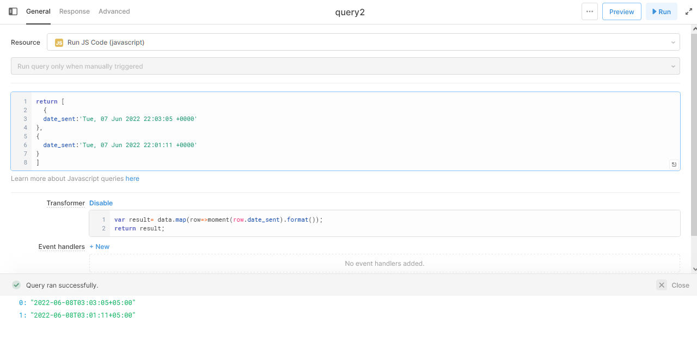Click the green success checkmark
Viewport: 697px width, 341px height.
[x=16, y=284]
